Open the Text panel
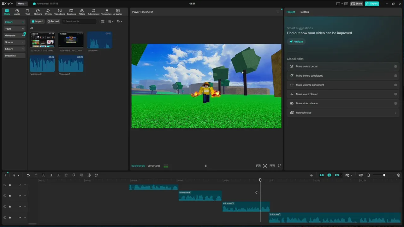The width and height of the screenshot is (404, 227). 27,12
